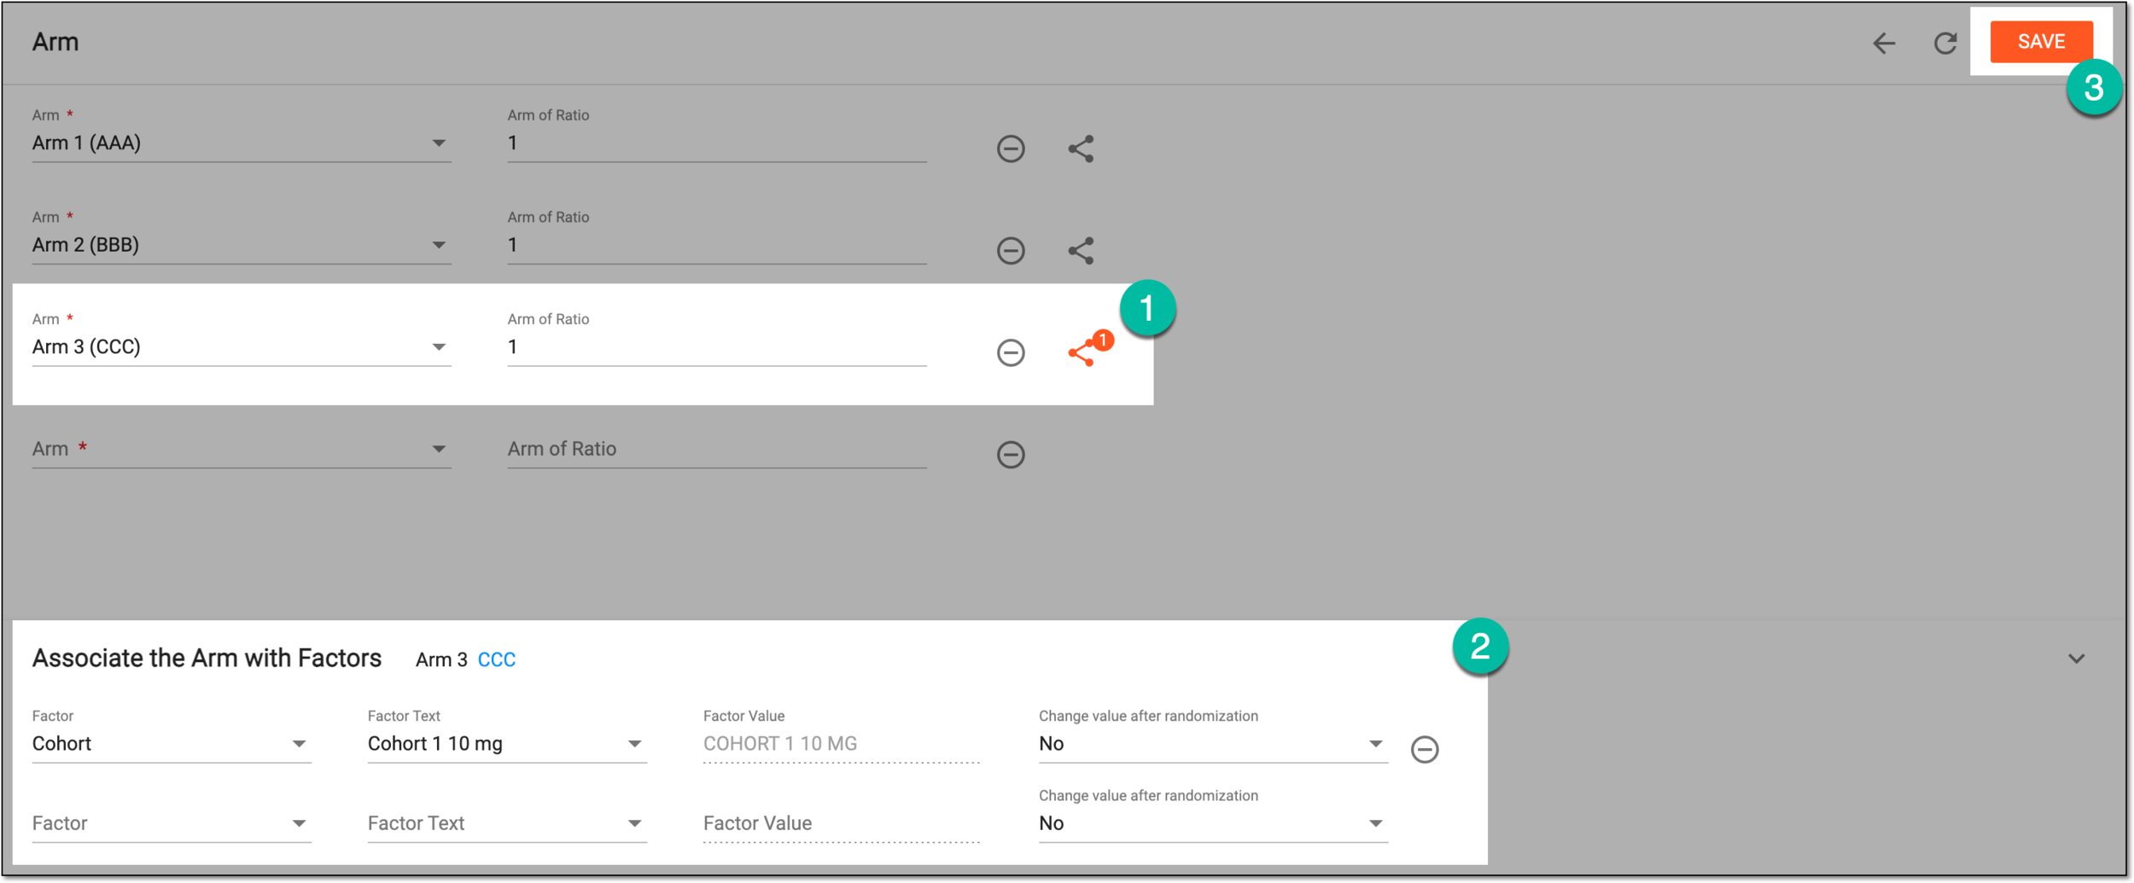Click the back arrow icon in header

1883,43
